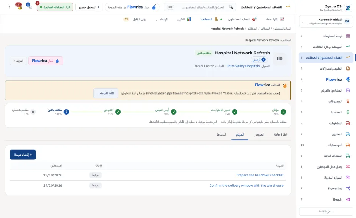Viewport: 356px width, 218px height.
Task: Open التقرير top nav item
Action: coord(184,19)
